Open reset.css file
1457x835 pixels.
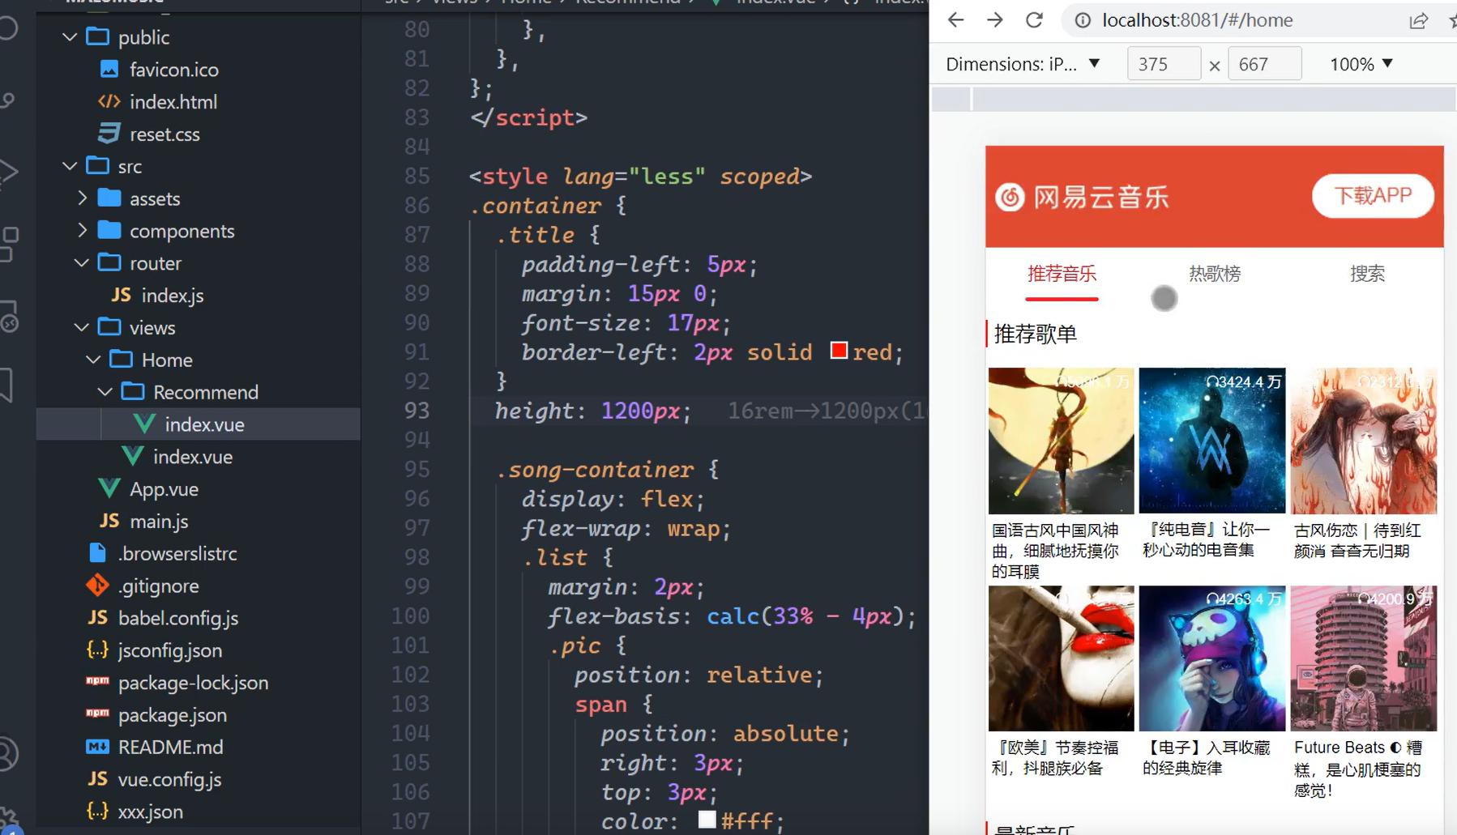coord(164,134)
